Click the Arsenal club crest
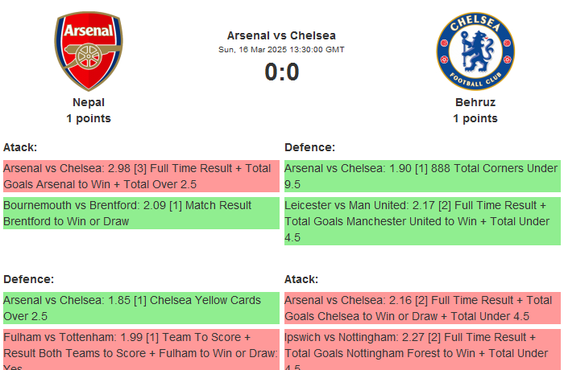The width and height of the screenshot is (564, 370). click(89, 51)
